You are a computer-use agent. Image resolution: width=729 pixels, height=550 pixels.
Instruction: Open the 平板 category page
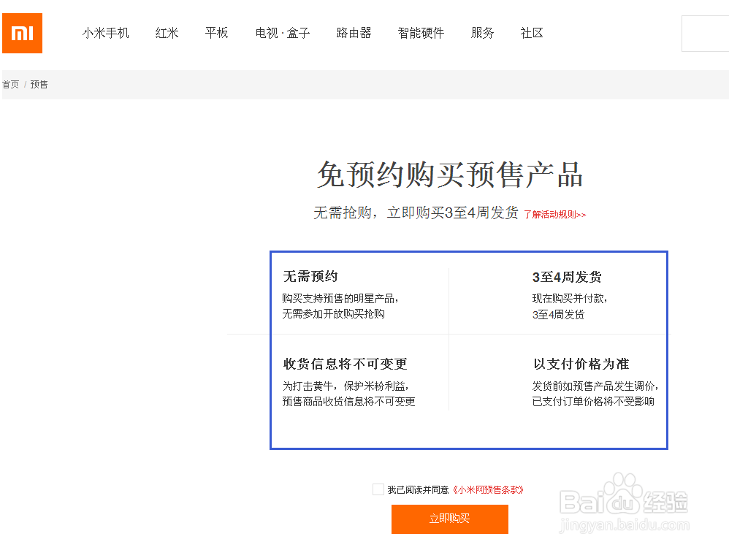[x=217, y=33]
